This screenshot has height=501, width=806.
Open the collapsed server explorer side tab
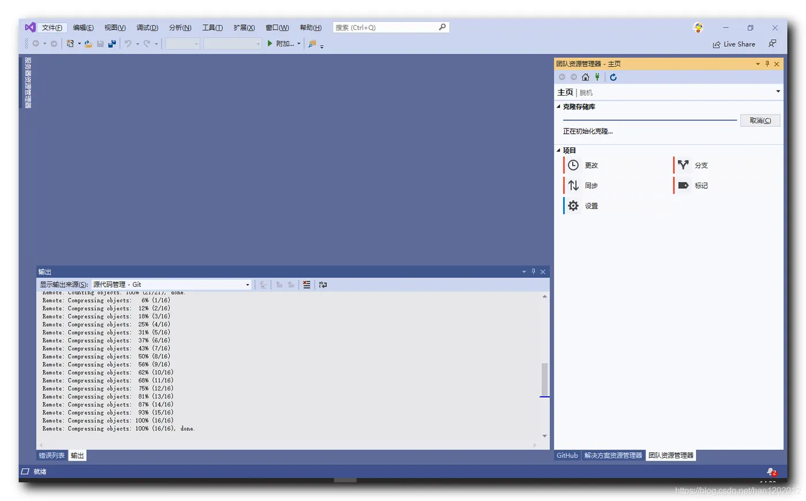click(28, 82)
